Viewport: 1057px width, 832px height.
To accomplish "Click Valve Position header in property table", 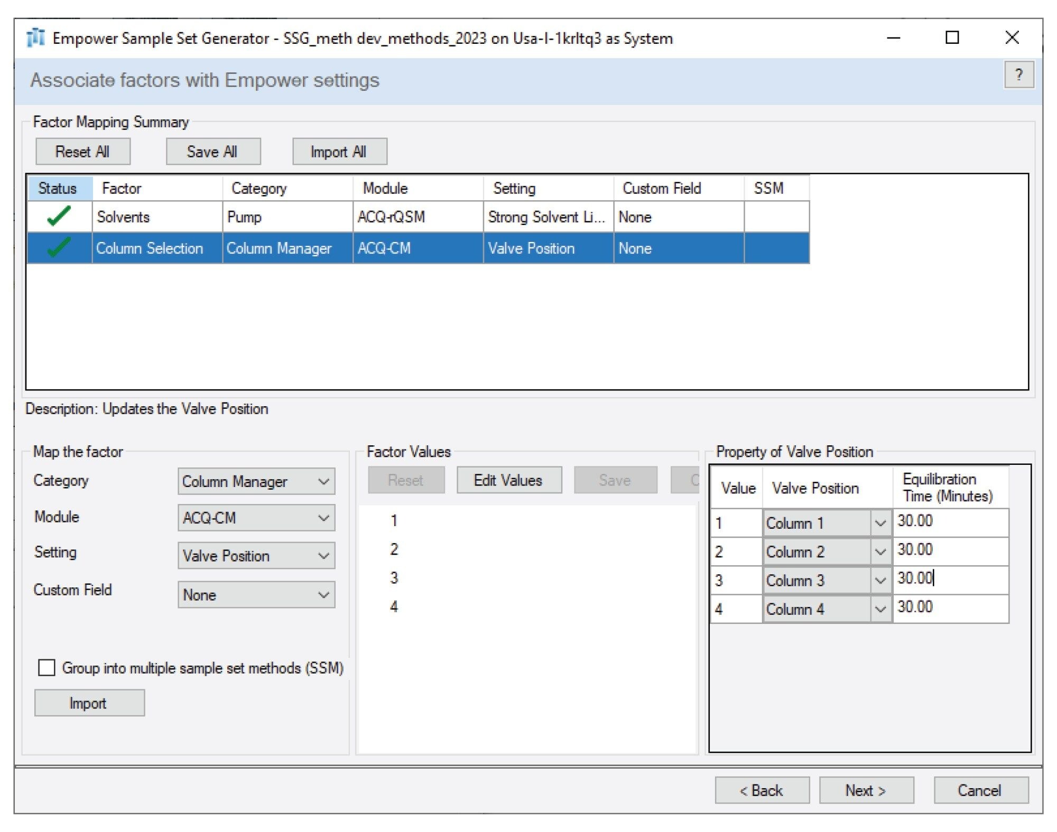I will point(828,487).
